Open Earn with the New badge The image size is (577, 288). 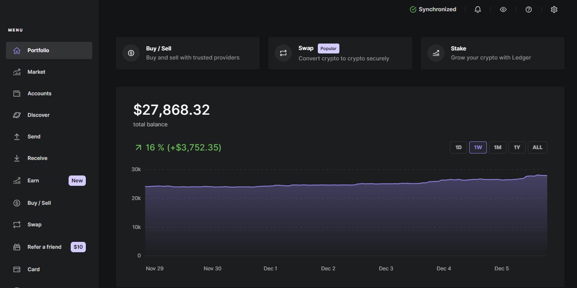click(33, 181)
